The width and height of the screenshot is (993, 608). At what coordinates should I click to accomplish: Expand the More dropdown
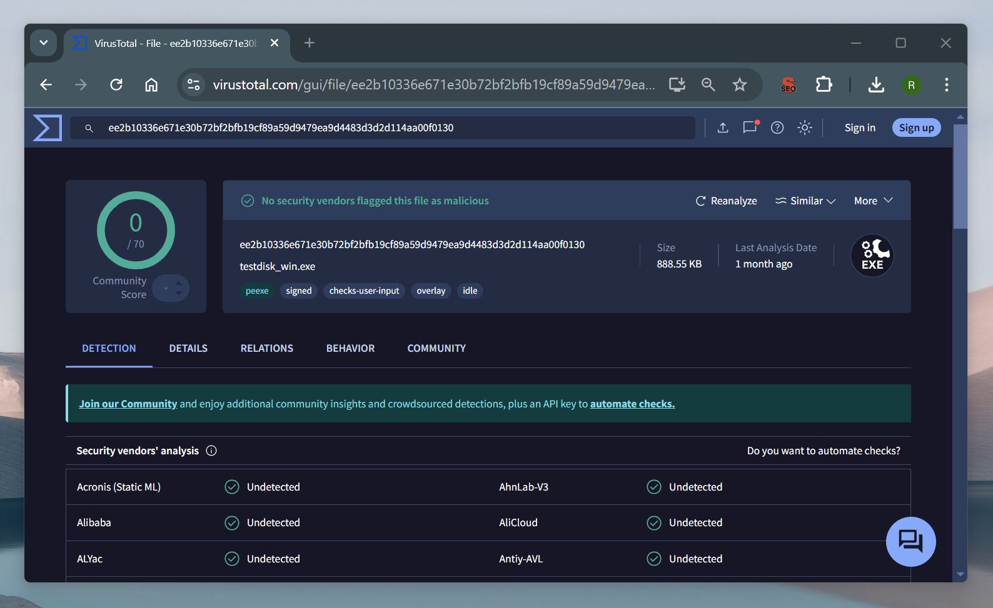(x=874, y=201)
